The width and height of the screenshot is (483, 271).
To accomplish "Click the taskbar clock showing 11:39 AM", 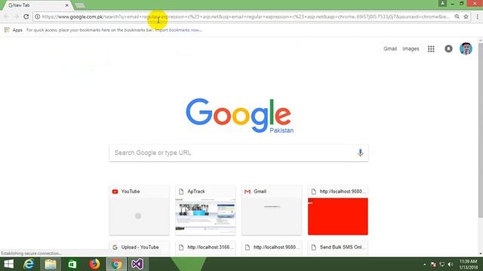I will tap(469, 264).
